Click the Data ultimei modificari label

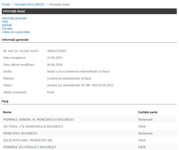click(x=19, y=65)
